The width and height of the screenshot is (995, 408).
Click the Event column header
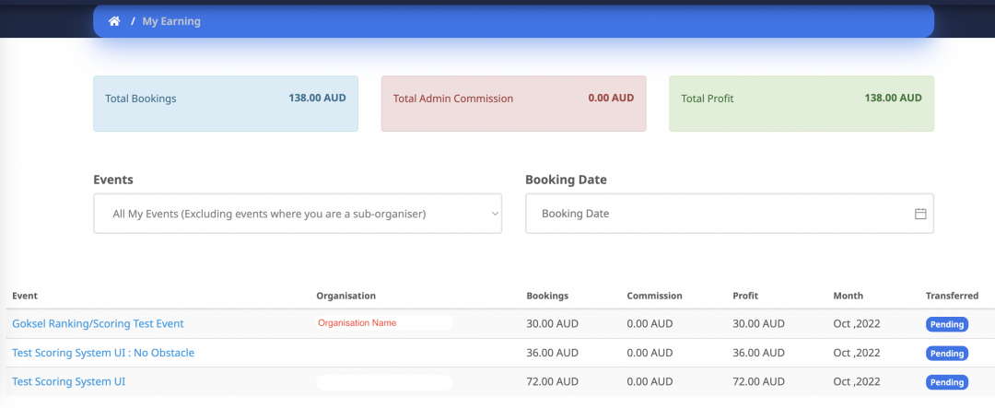[x=25, y=296]
